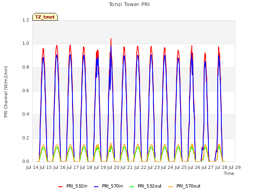
Task: Click the Jul 17 x-axis label
Action: point(73,167)
